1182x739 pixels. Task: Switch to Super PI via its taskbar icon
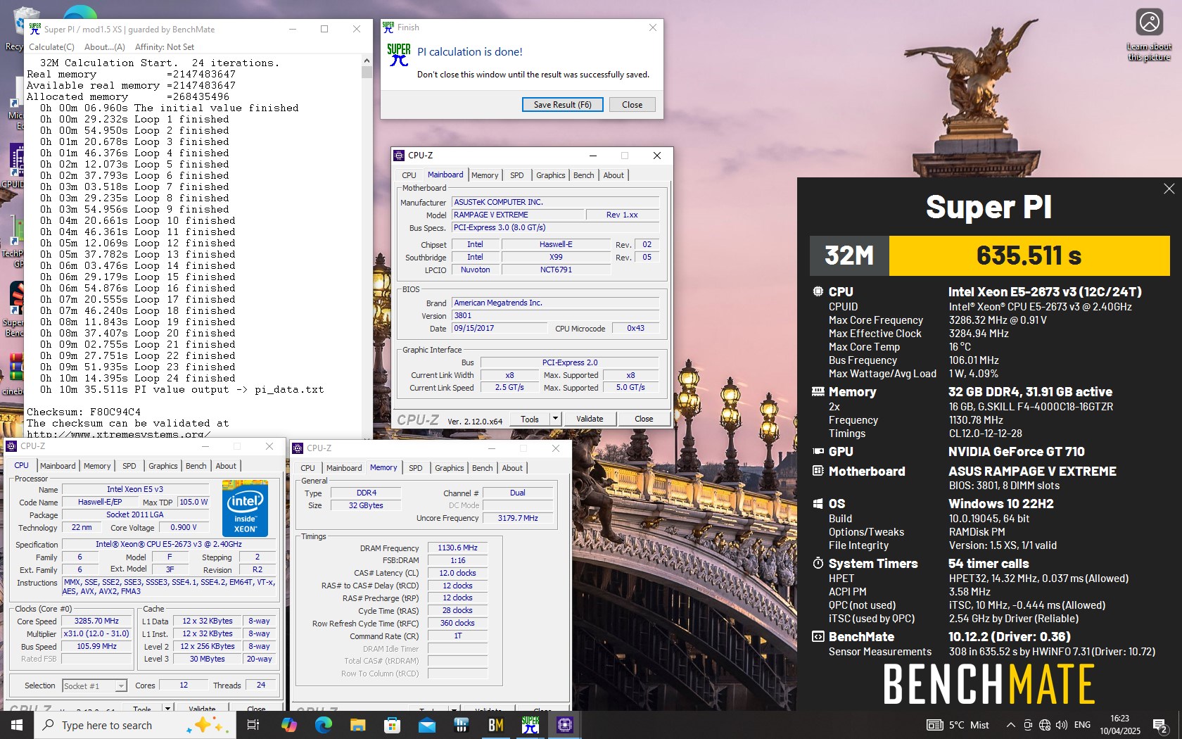[530, 725]
